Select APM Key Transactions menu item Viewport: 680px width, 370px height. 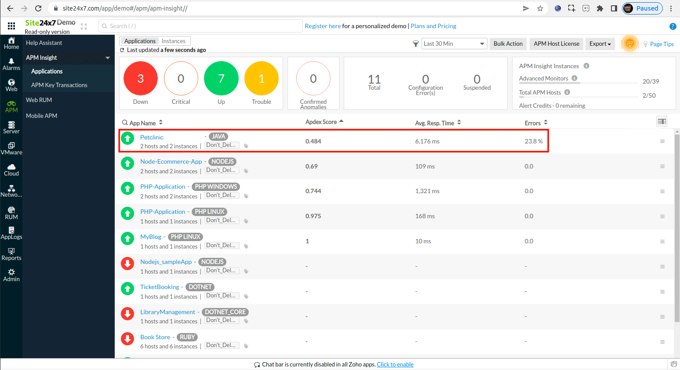click(x=59, y=85)
